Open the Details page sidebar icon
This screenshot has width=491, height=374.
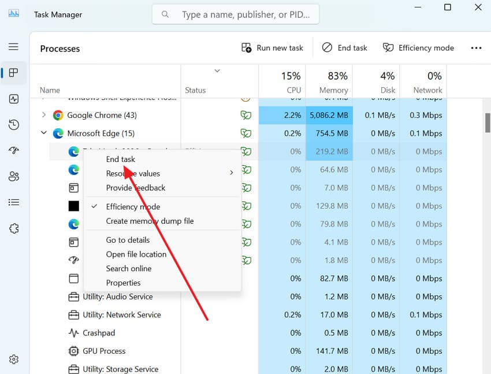click(x=14, y=202)
